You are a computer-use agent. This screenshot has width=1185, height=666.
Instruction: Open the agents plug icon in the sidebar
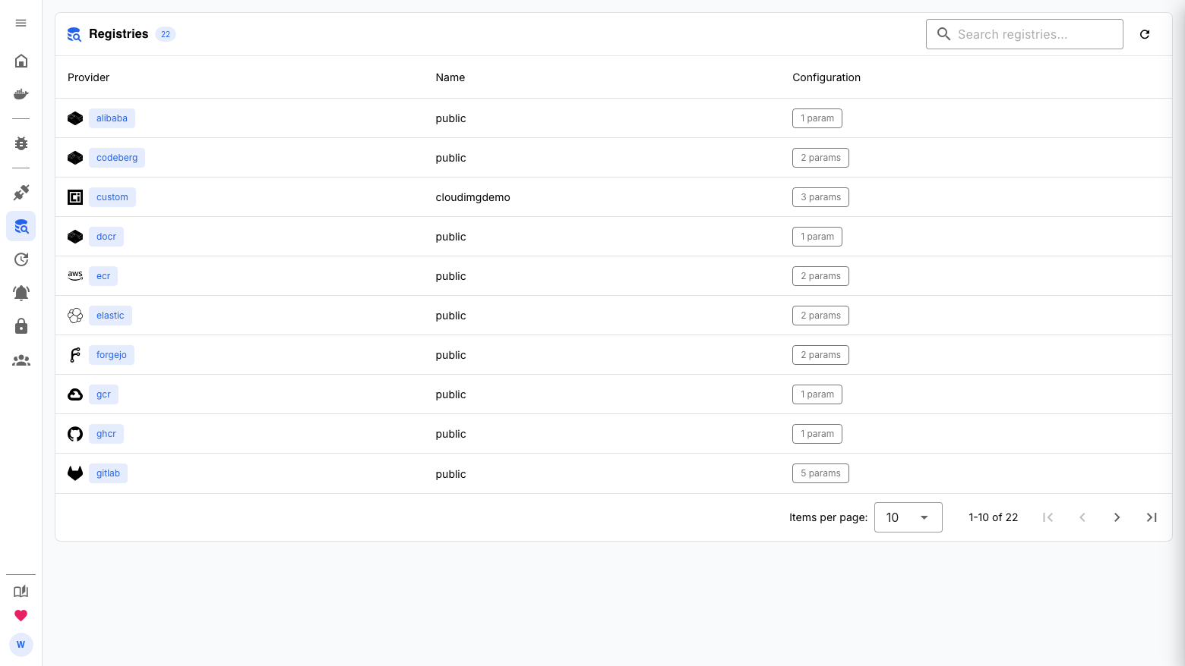tap(21, 193)
